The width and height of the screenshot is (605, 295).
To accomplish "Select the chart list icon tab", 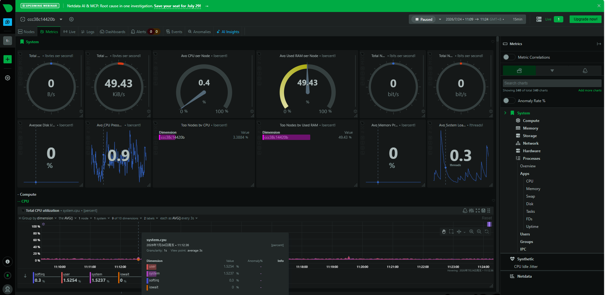I will pos(519,71).
